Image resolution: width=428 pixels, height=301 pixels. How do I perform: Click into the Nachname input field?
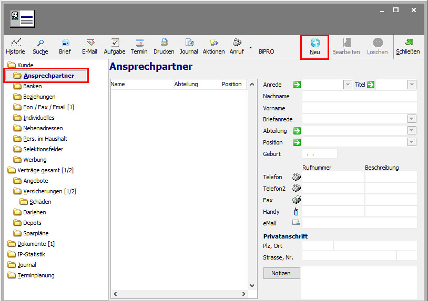[359, 97]
